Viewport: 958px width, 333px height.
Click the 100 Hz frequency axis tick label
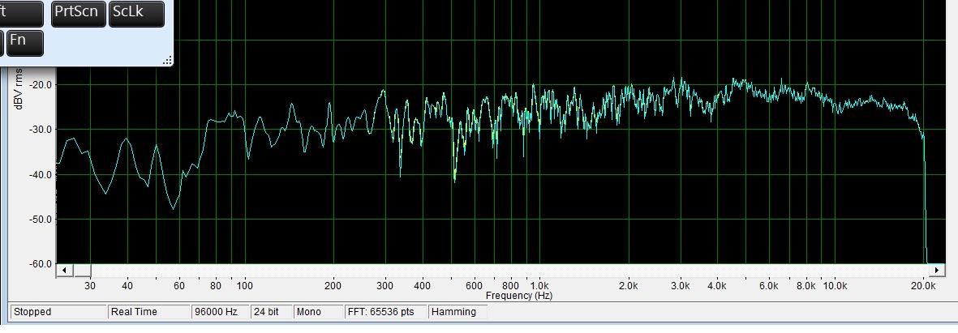point(244,286)
